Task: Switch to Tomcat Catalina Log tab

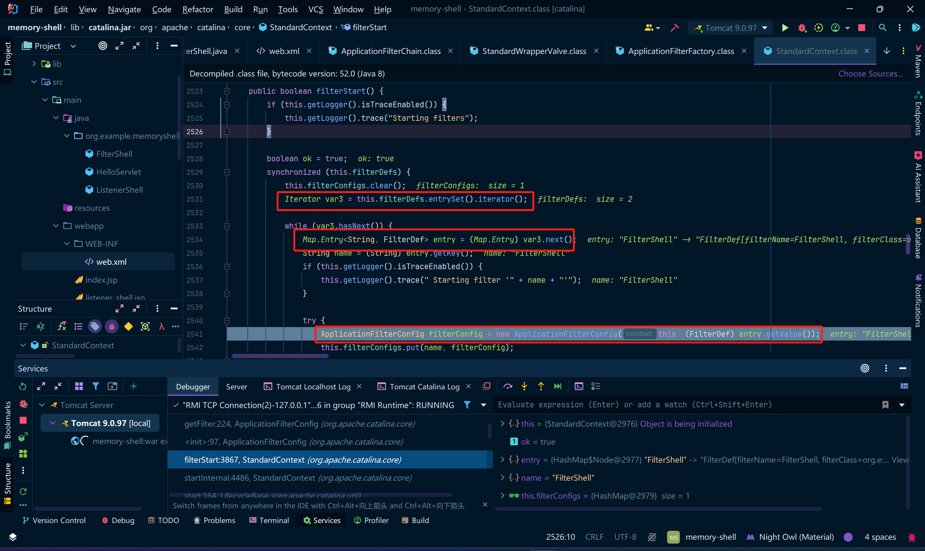Action: pos(420,387)
